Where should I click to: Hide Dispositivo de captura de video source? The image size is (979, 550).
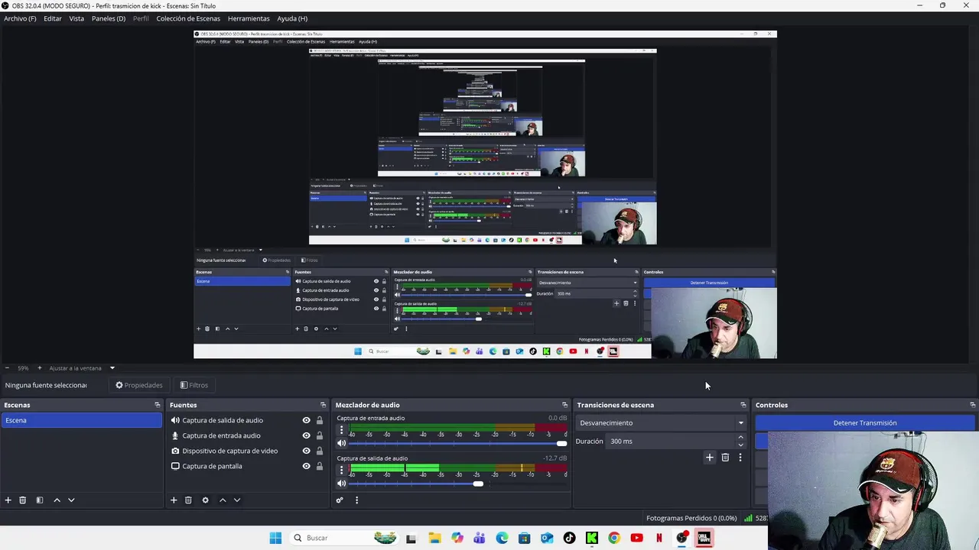[x=306, y=451]
